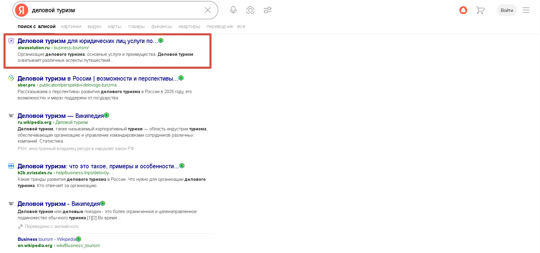The image size is (540, 253).
Task: Click Kaspersky badge on translated Wikipedia result
Action: [x=103, y=203]
